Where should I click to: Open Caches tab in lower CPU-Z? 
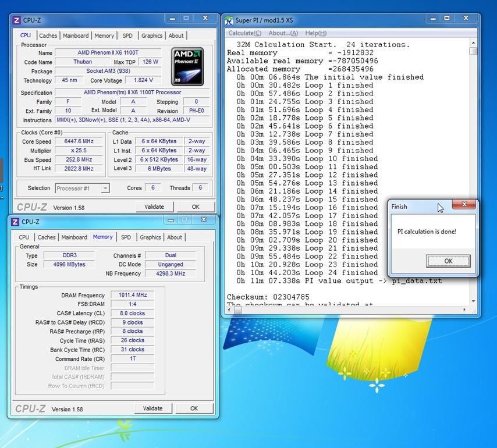click(x=47, y=237)
